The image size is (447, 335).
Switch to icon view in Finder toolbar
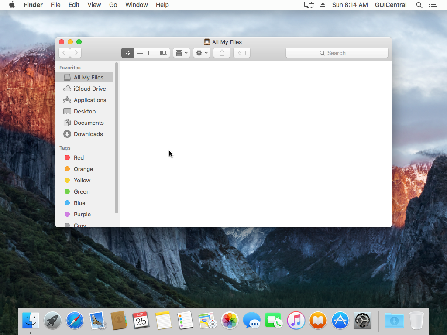(128, 53)
